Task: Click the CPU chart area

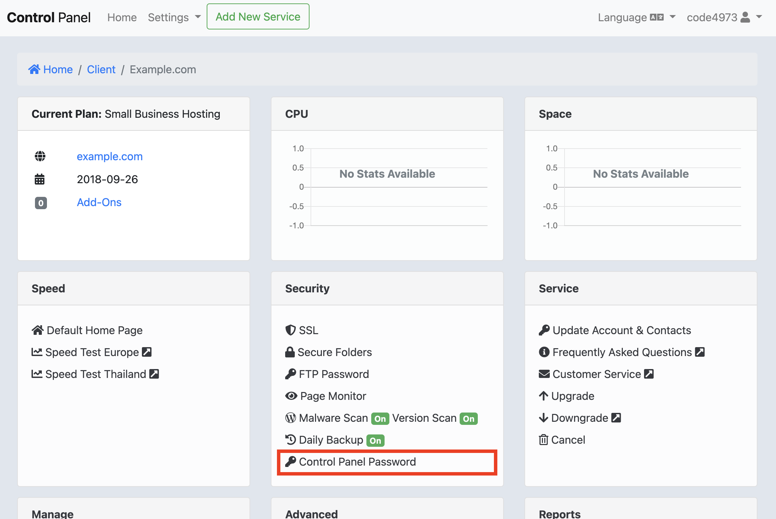Action: (388, 187)
